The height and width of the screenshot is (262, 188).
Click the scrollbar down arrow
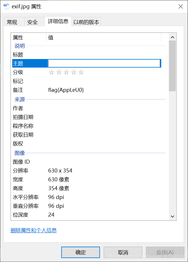pos(172,216)
